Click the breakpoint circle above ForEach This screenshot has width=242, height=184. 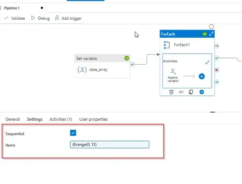tap(212, 26)
